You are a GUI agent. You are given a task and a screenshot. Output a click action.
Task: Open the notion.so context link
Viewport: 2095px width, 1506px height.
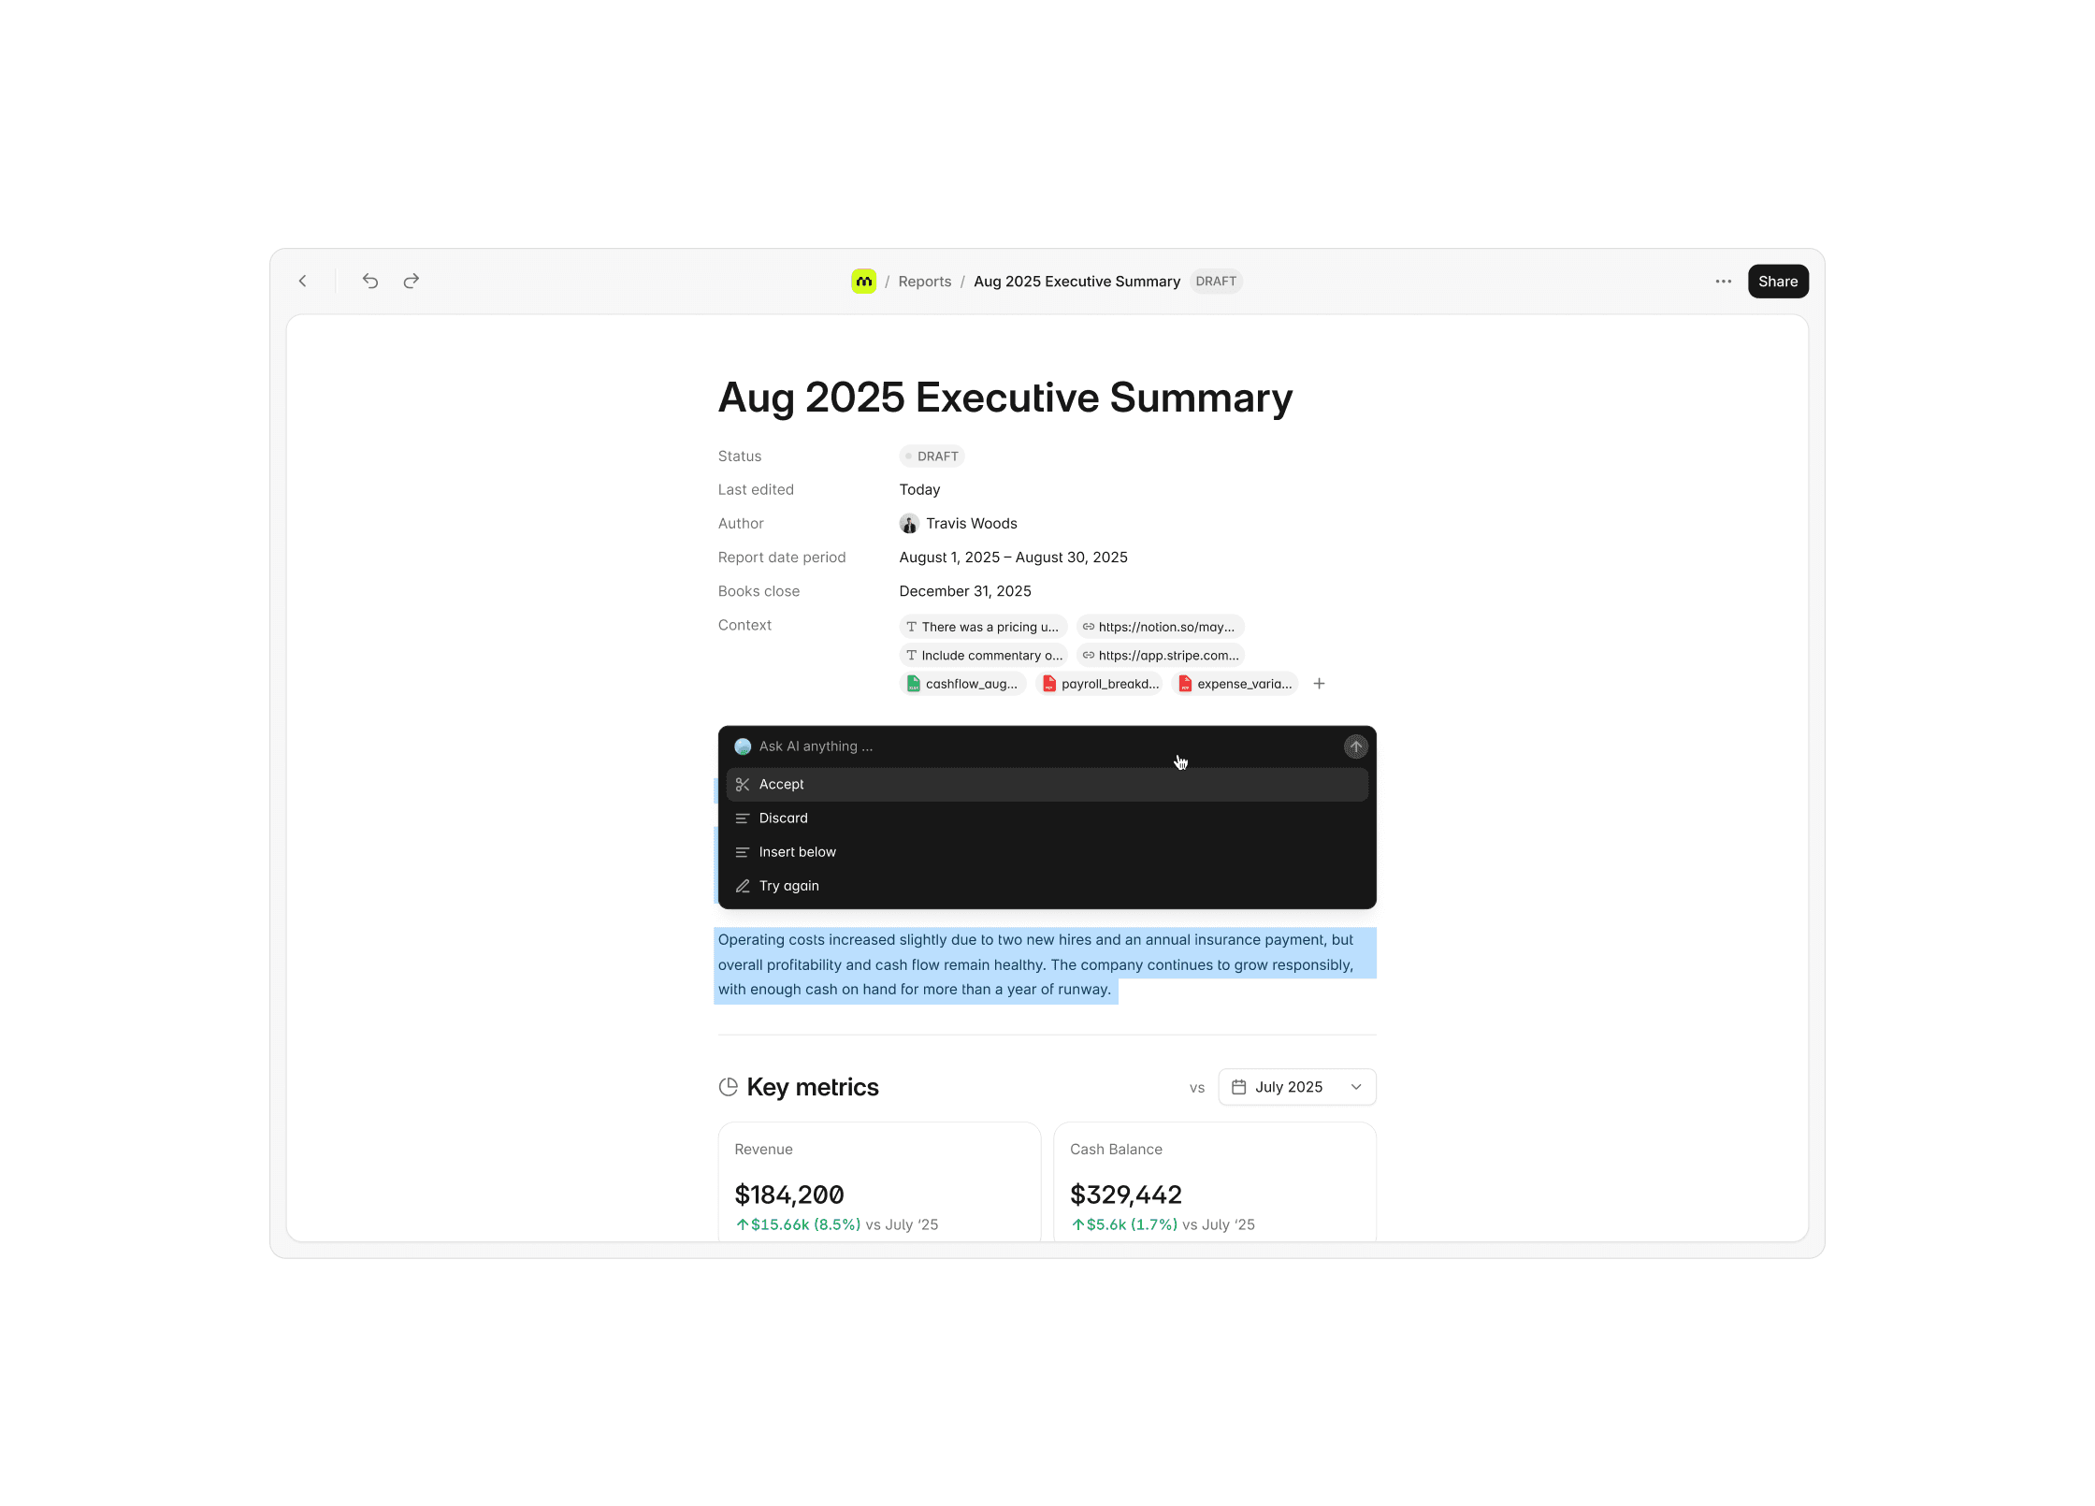1160,627
